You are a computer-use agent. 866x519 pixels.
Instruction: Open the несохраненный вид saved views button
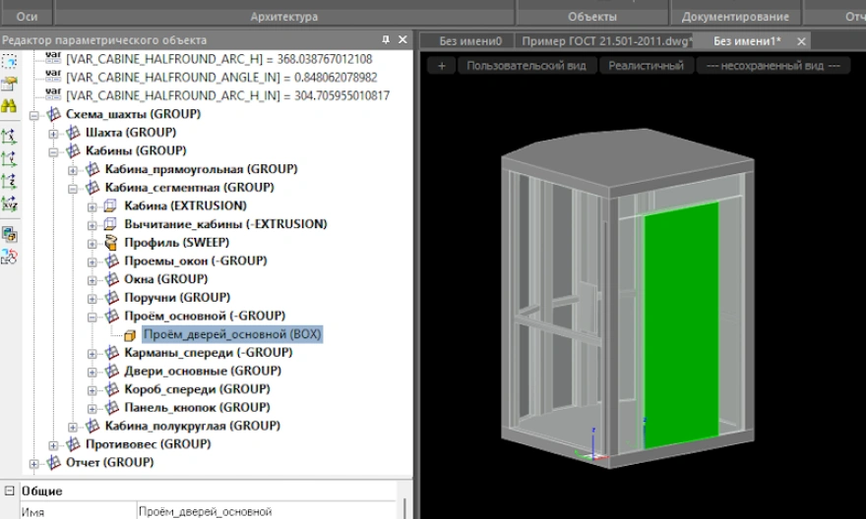pyautogui.click(x=773, y=66)
